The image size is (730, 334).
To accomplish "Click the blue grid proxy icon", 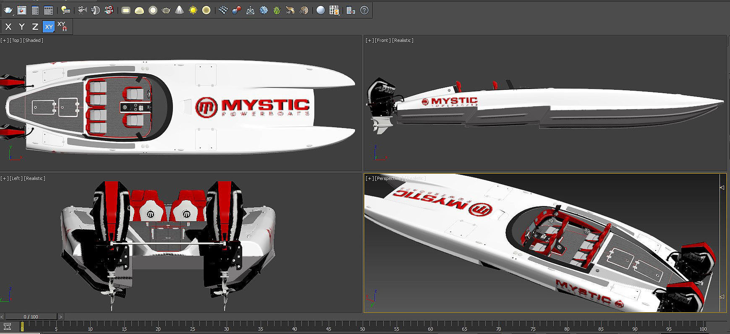I will (x=223, y=10).
